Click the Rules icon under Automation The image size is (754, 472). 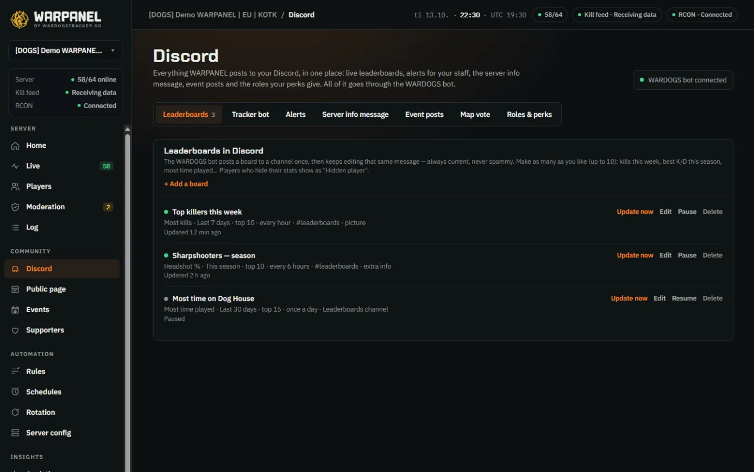click(15, 371)
